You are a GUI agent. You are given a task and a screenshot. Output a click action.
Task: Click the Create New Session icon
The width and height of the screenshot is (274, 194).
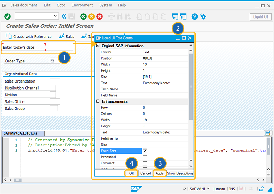[175, 17]
